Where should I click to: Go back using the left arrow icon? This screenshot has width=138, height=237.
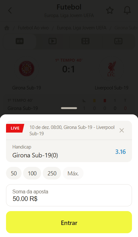pyautogui.click(x=10, y=10)
